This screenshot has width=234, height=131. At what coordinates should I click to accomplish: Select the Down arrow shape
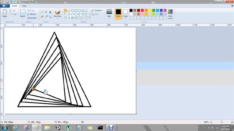[65, 17]
